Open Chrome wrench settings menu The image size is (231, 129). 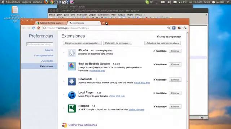coord(185,28)
